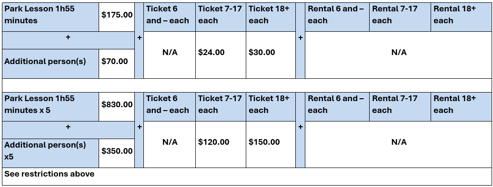This screenshot has width=493, height=187.
Task: Select the $830.00 lesson package price
Action: tap(117, 104)
